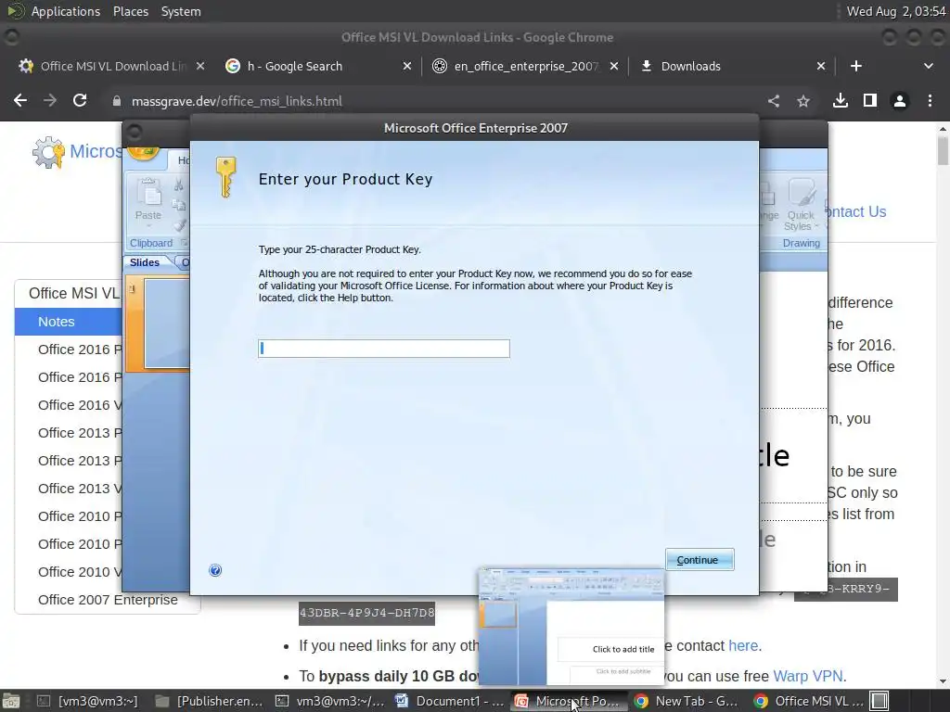
Task: Switch to the en_office_enterprise_2007 tab
Action: pyautogui.click(x=526, y=66)
